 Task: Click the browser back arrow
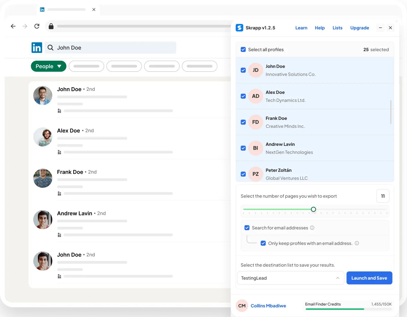click(13, 26)
